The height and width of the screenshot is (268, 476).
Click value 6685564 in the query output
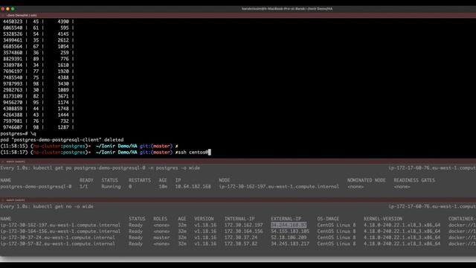(13, 46)
